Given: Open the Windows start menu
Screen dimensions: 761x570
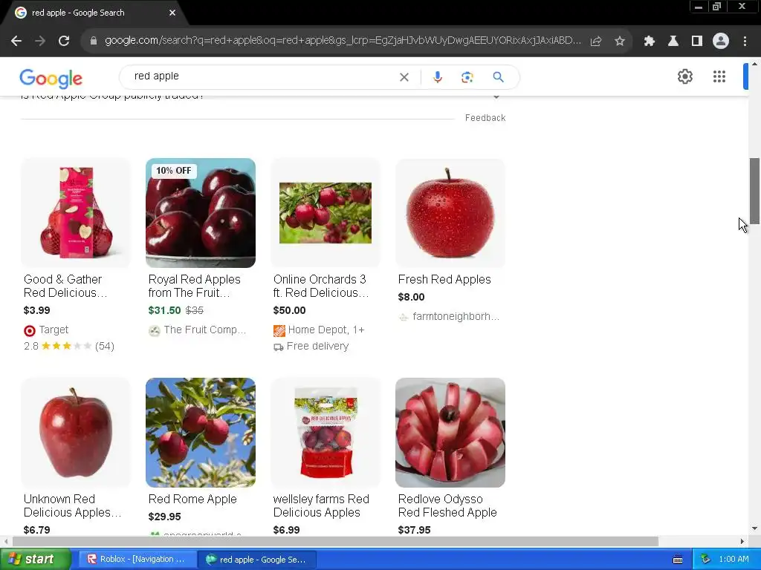Looking at the screenshot, I should pos(36,560).
